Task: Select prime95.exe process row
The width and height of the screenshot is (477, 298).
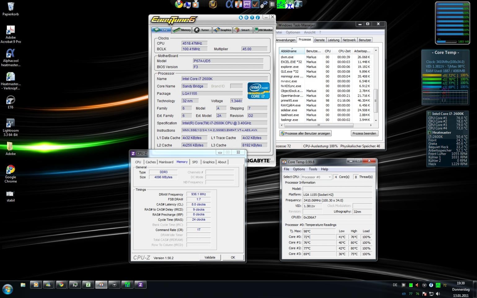Action: coord(326,100)
